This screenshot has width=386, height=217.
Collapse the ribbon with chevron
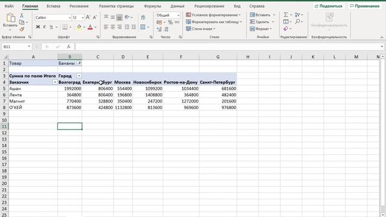point(382,37)
